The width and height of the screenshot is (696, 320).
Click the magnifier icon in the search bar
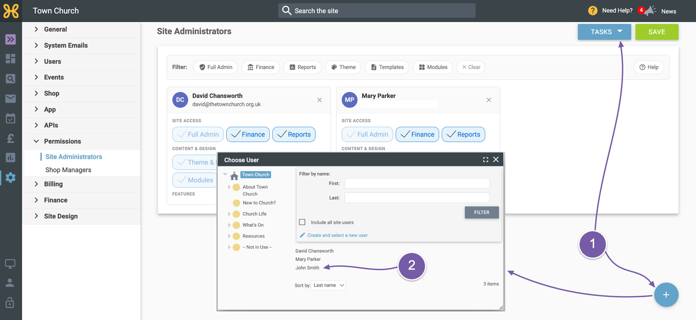click(287, 10)
